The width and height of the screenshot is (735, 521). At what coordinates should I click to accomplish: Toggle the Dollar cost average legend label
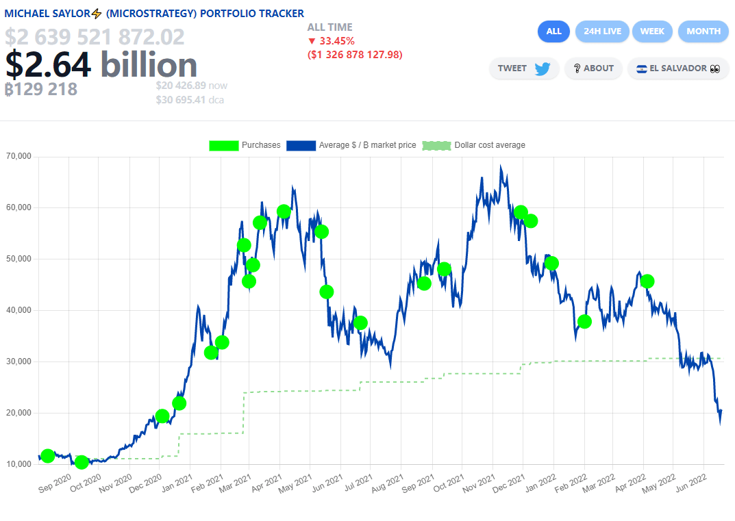point(490,145)
